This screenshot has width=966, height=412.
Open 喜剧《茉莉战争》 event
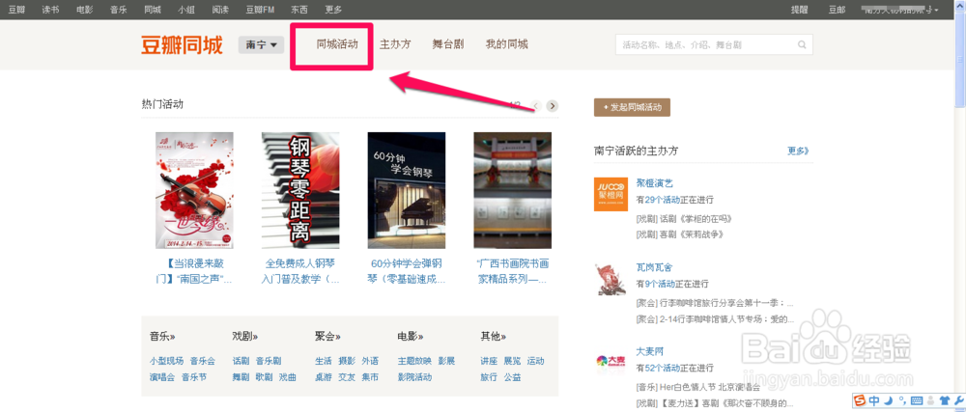tap(692, 234)
